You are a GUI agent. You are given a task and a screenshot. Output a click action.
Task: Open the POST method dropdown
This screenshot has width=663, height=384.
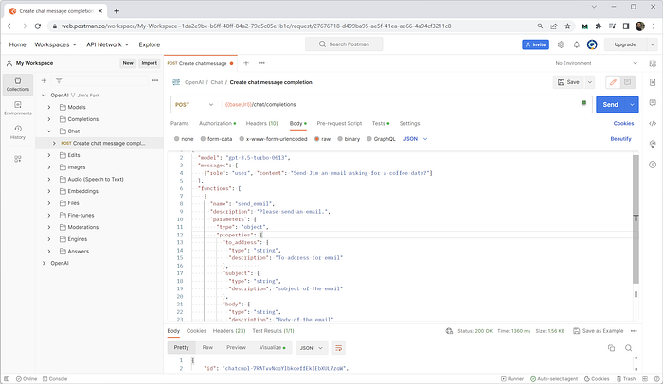tap(194, 104)
